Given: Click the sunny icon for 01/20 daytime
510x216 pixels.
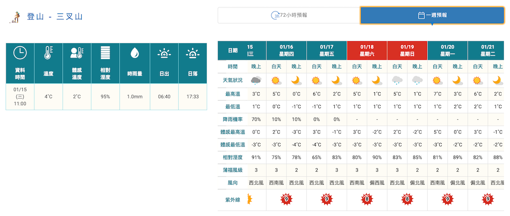Looking at the screenshot, I should point(437,80).
